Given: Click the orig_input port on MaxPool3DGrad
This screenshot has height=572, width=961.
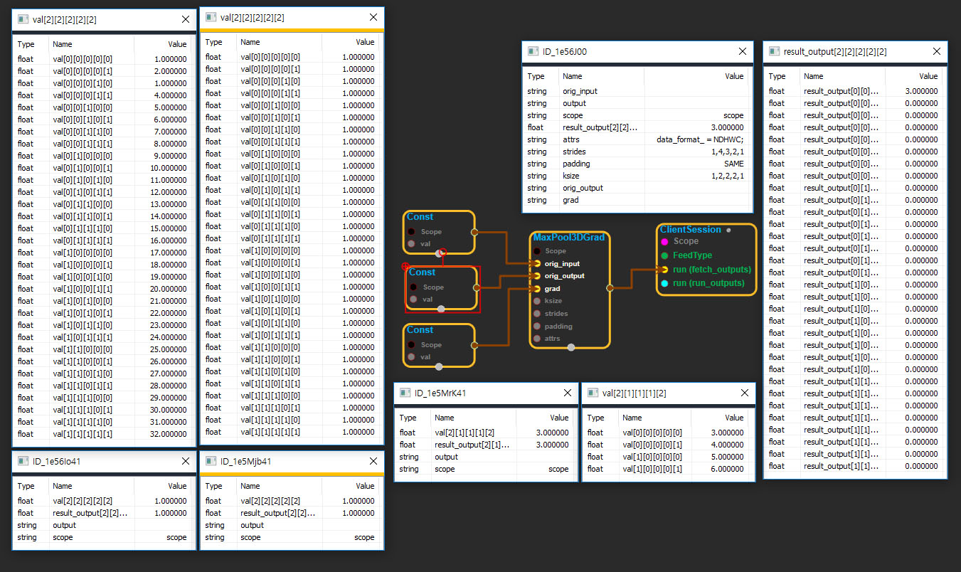Looking at the screenshot, I should coord(537,263).
